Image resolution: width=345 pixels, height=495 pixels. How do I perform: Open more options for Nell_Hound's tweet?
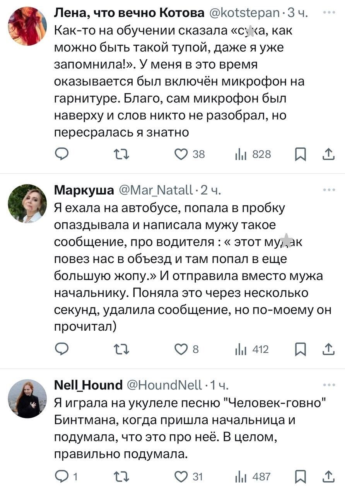coord(329,385)
